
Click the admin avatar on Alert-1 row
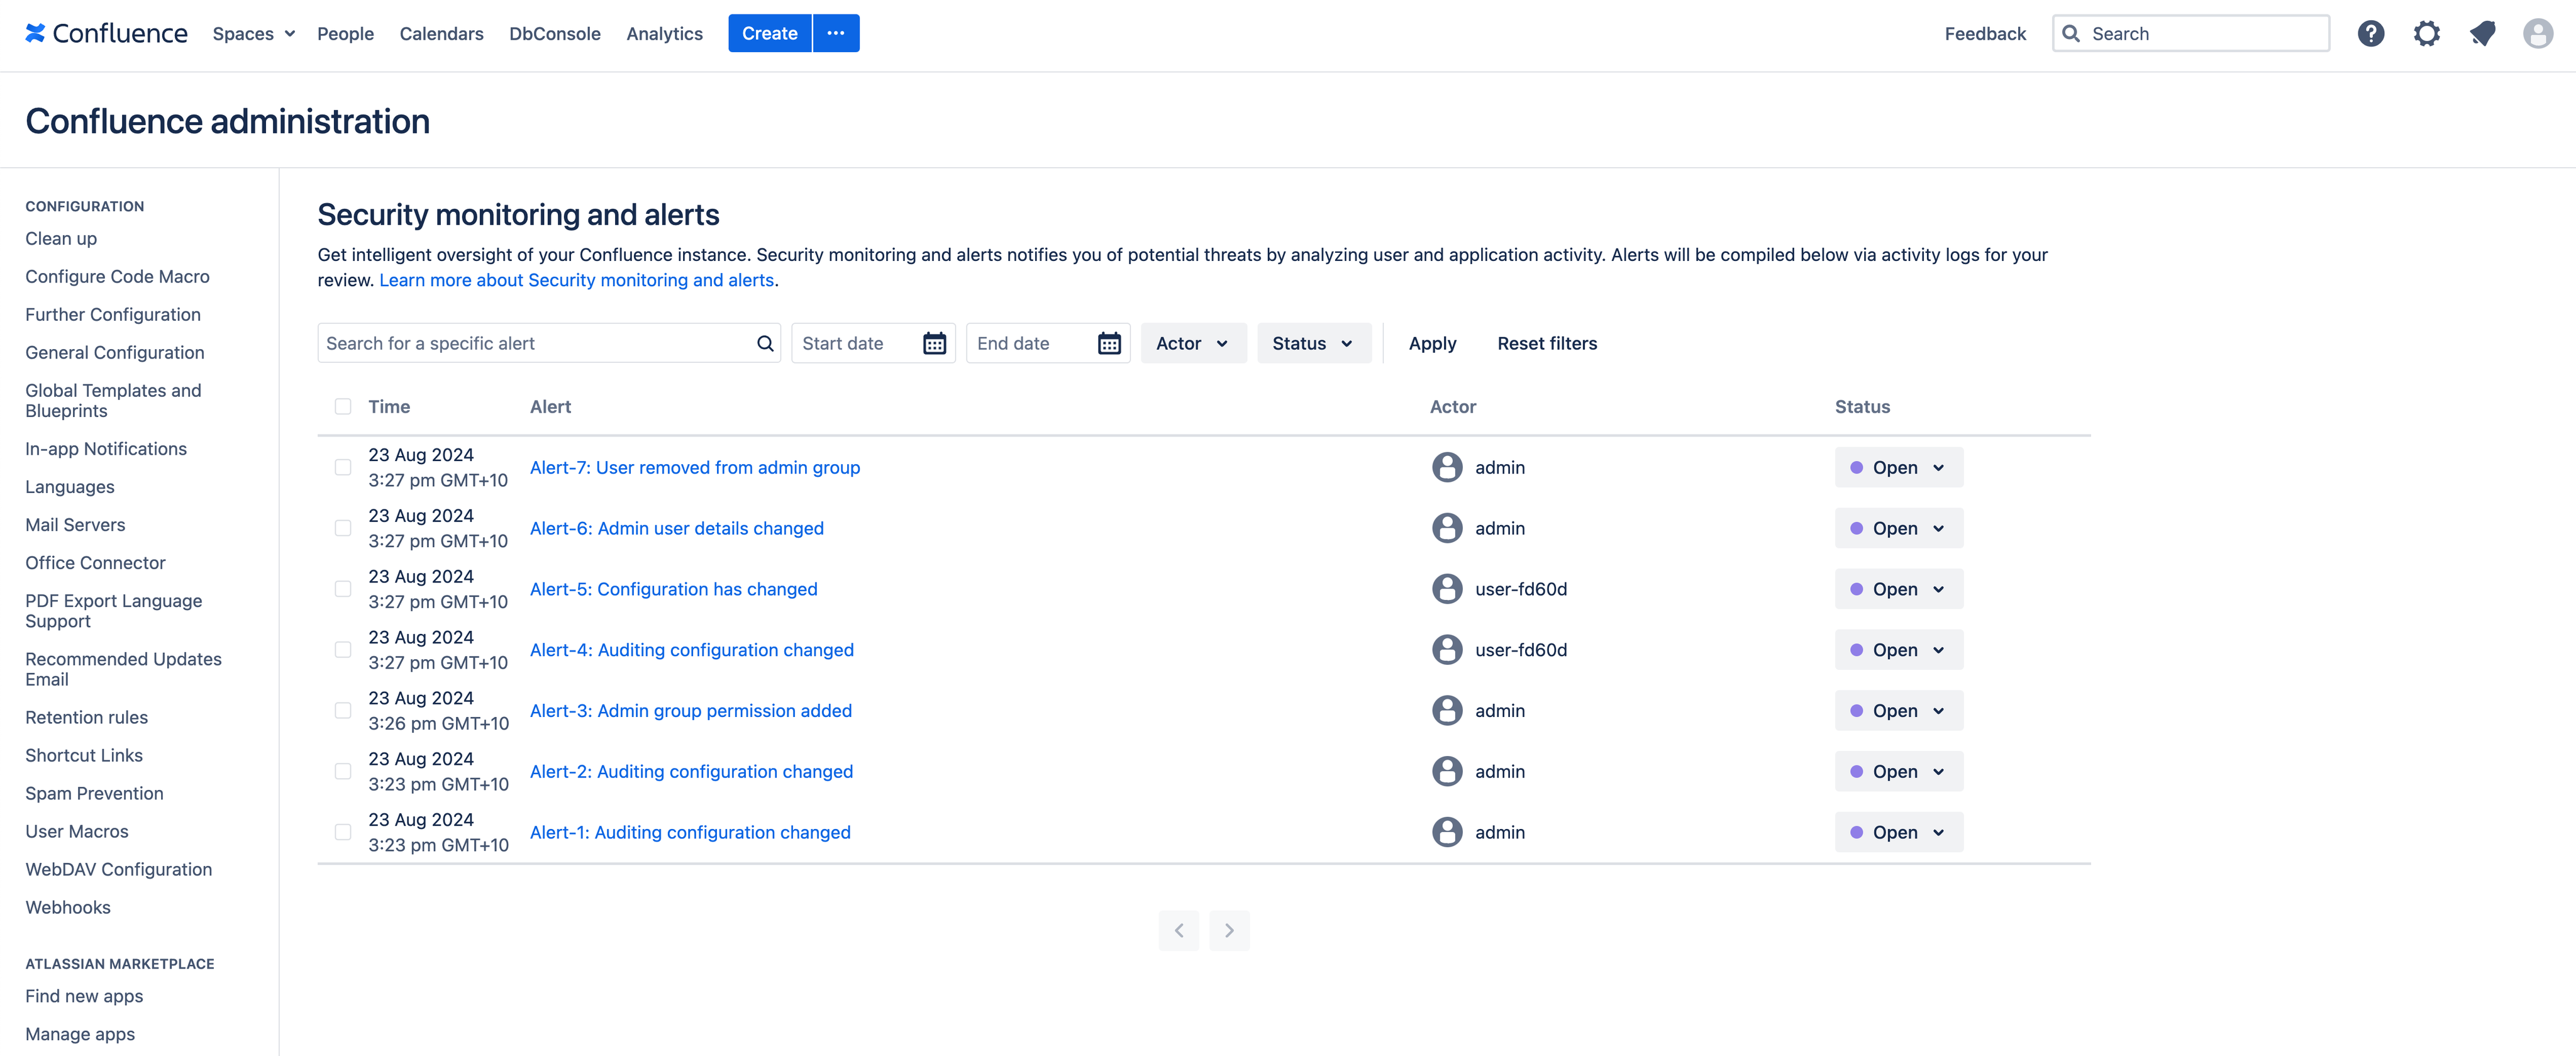(x=1447, y=832)
